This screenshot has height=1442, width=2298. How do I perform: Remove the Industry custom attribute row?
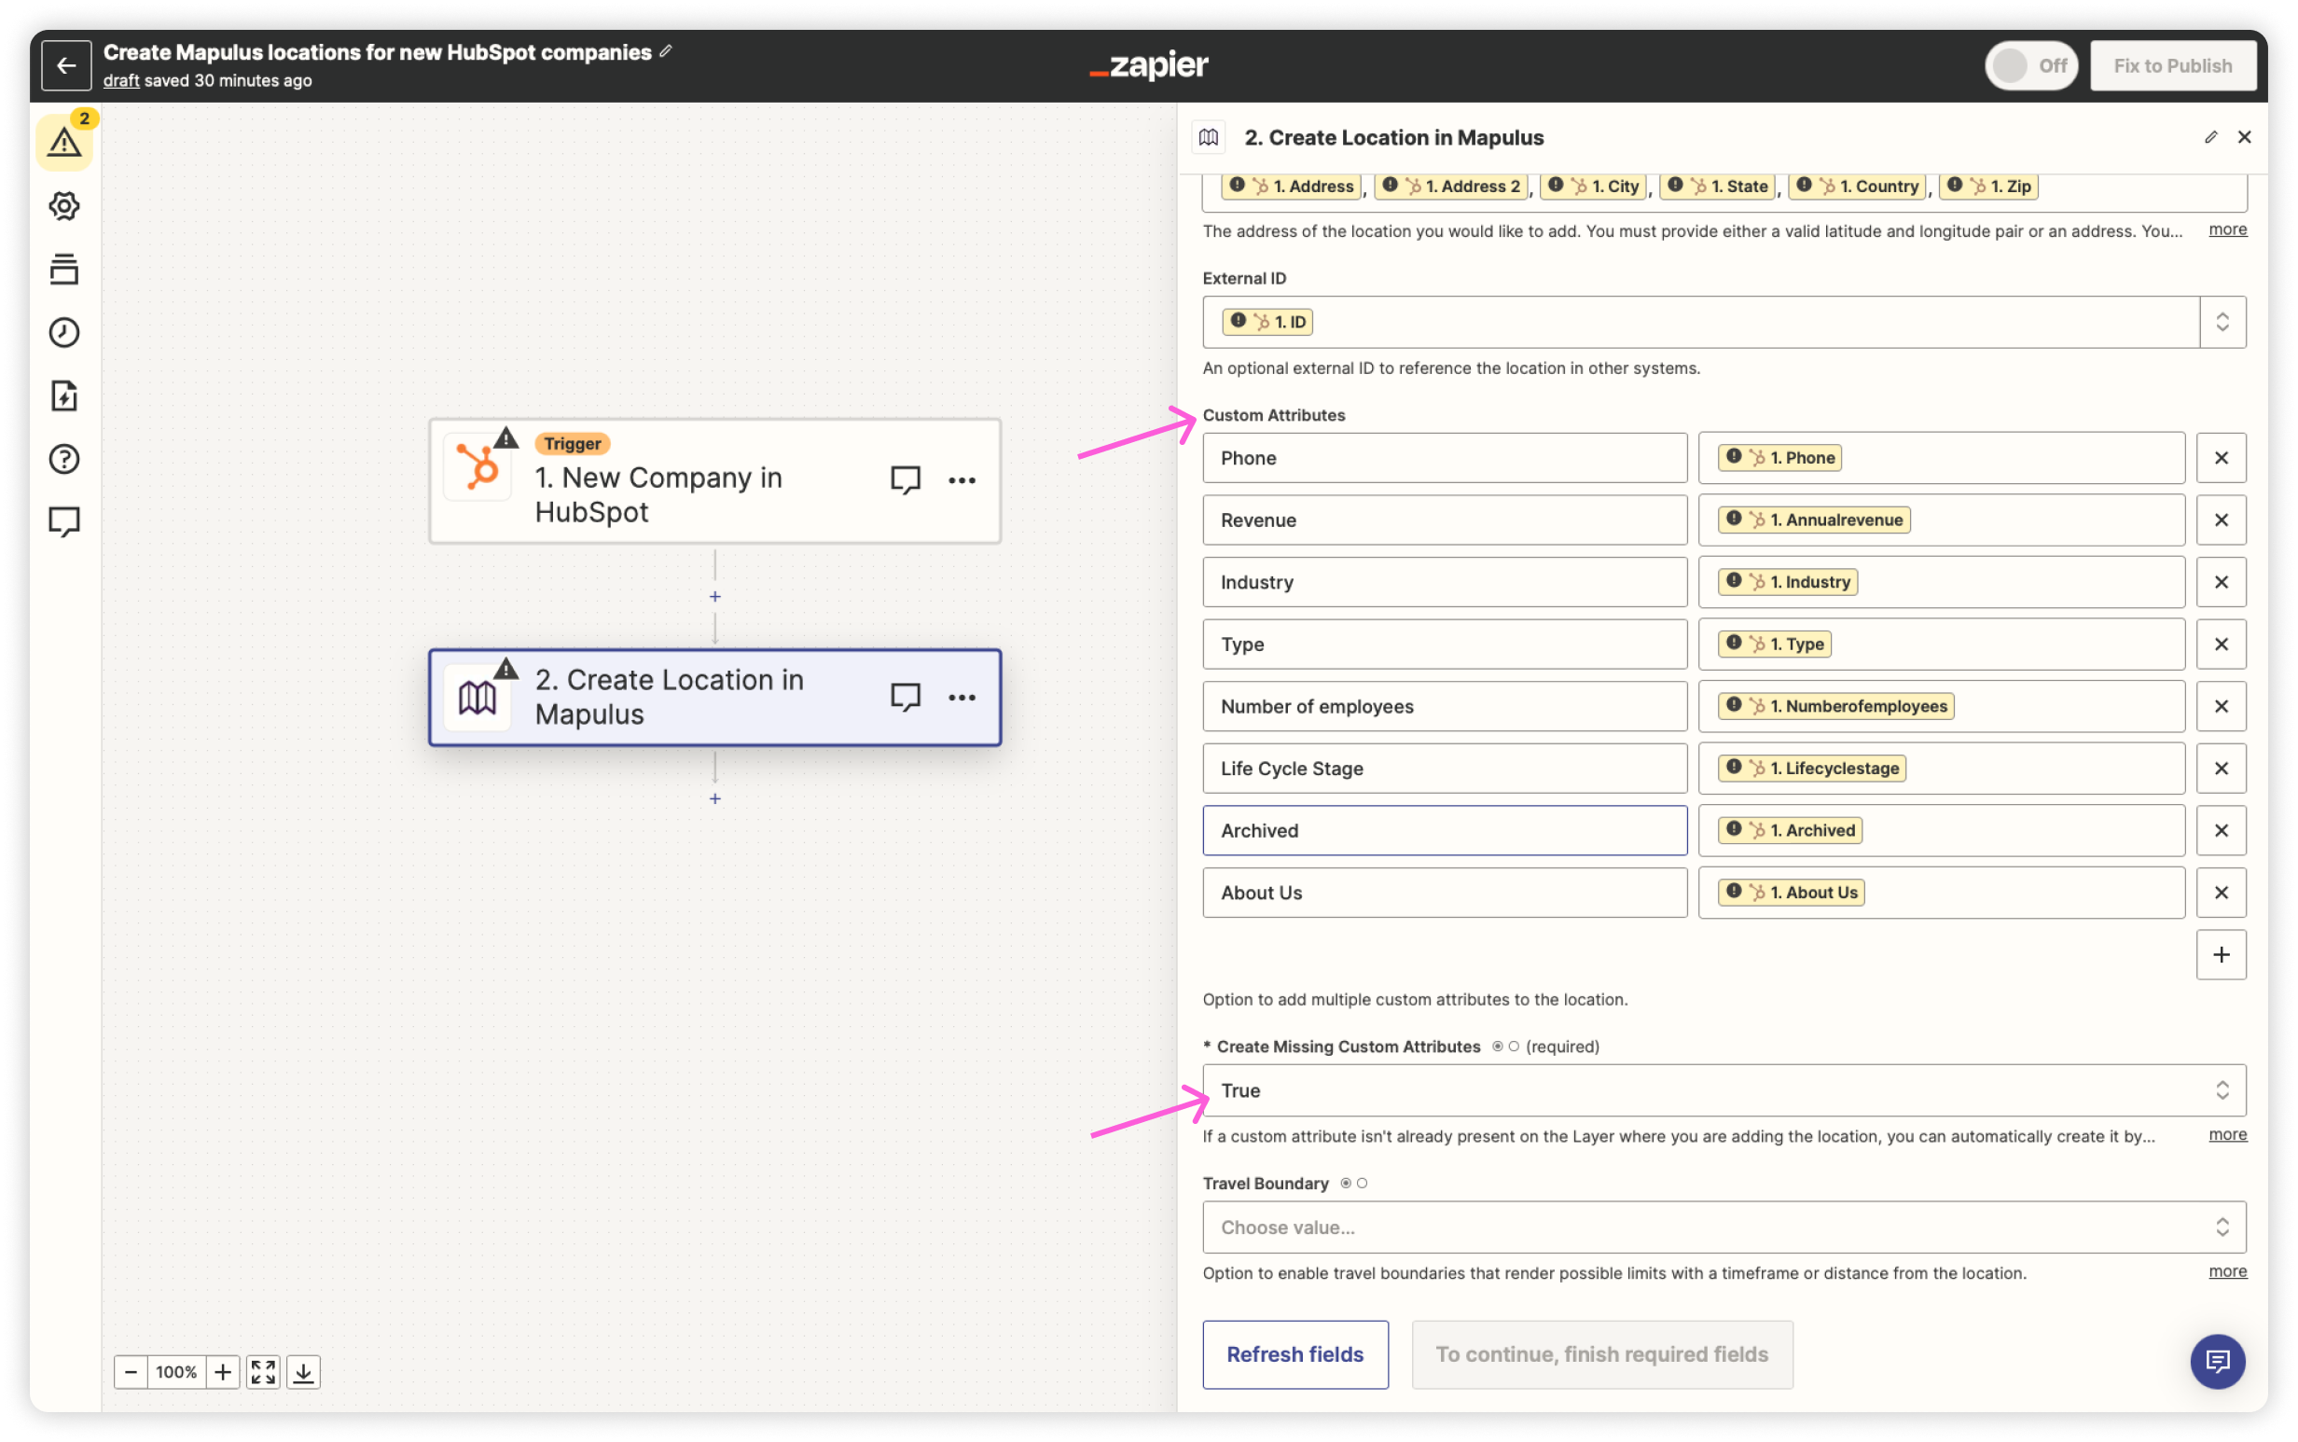point(2221,582)
